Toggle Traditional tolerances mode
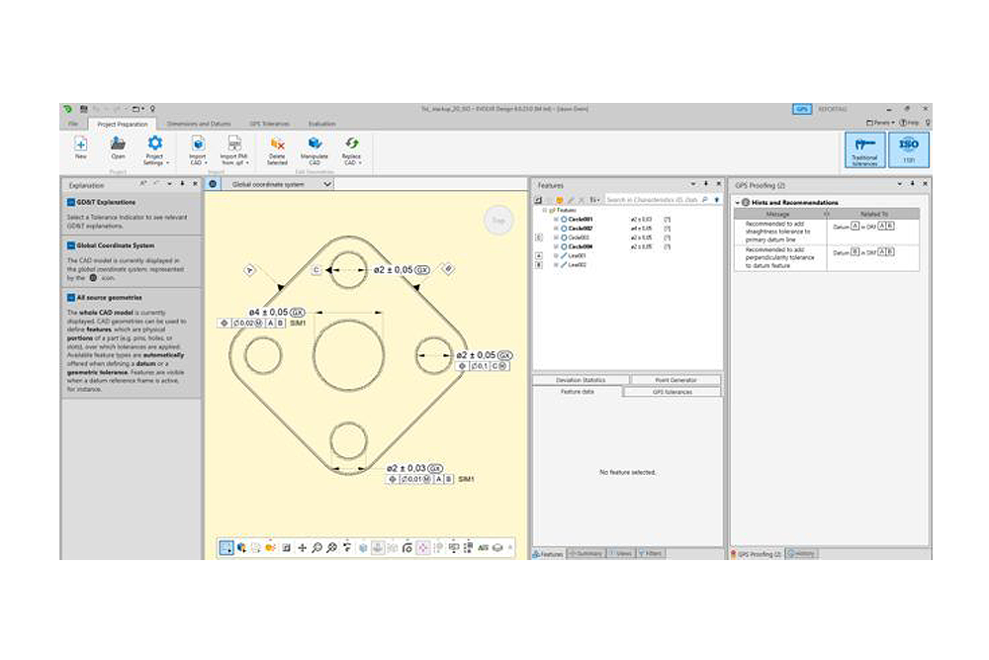The width and height of the screenshot is (989, 660). 864,150
